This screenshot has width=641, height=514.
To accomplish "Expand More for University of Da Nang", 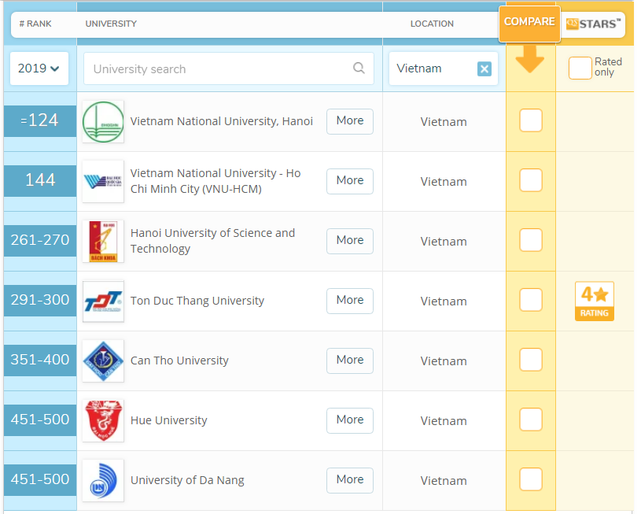I will [x=349, y=480].
